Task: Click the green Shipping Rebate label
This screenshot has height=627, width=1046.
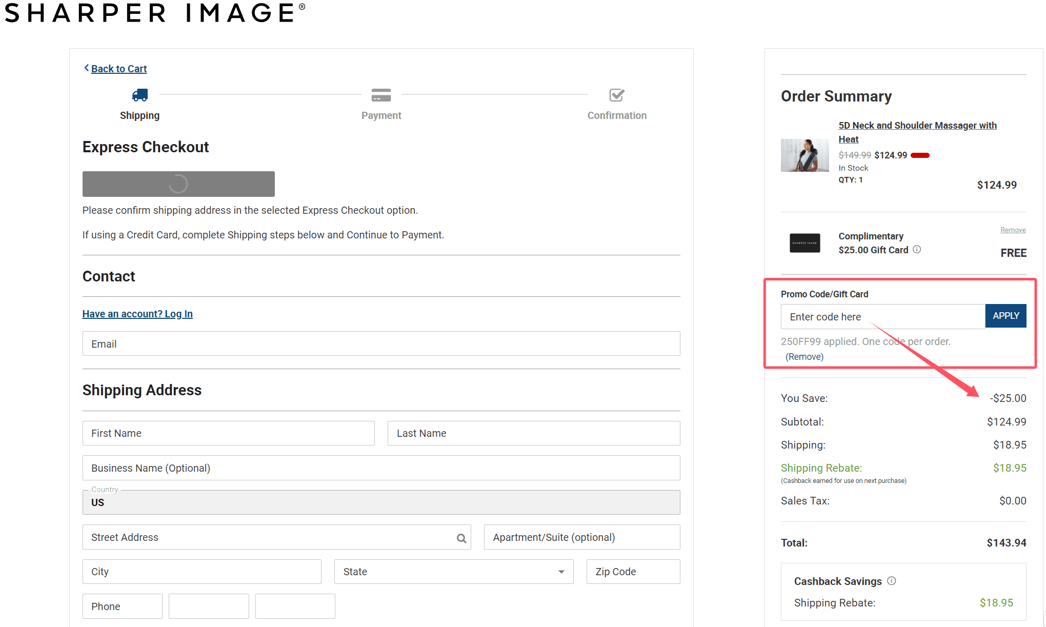Action: pyautogui.click(x=821, y=468)
